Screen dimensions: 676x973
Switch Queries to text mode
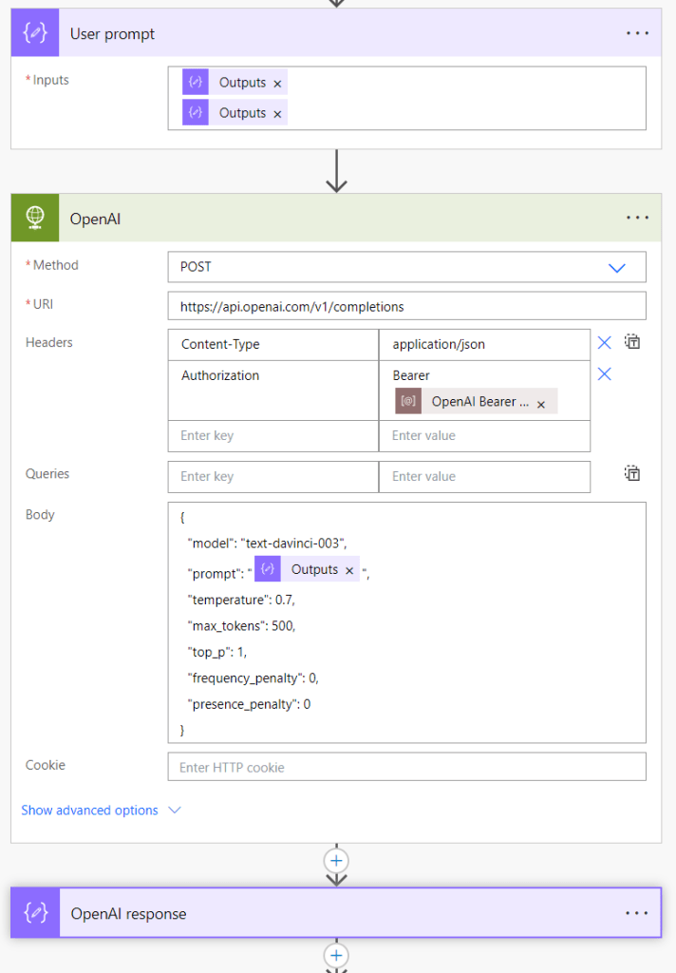pyautogui.click(x=632, y=473)
